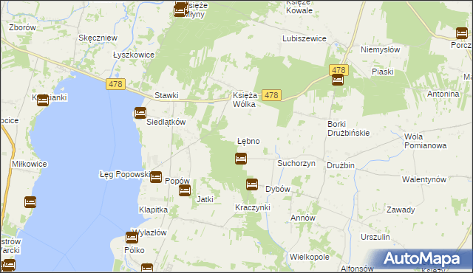
Task: Click the Księża Wólka label
Action: (x=245, y=100)
